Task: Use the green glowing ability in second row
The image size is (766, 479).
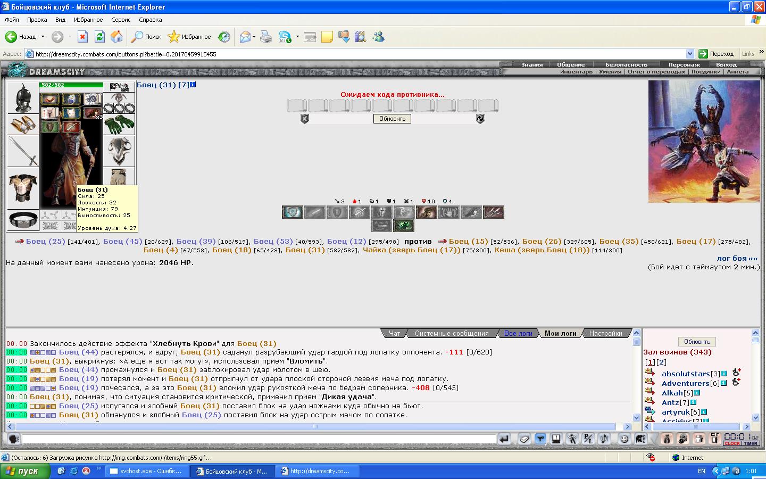Action: pyautogui.click(x=404, y=225)
